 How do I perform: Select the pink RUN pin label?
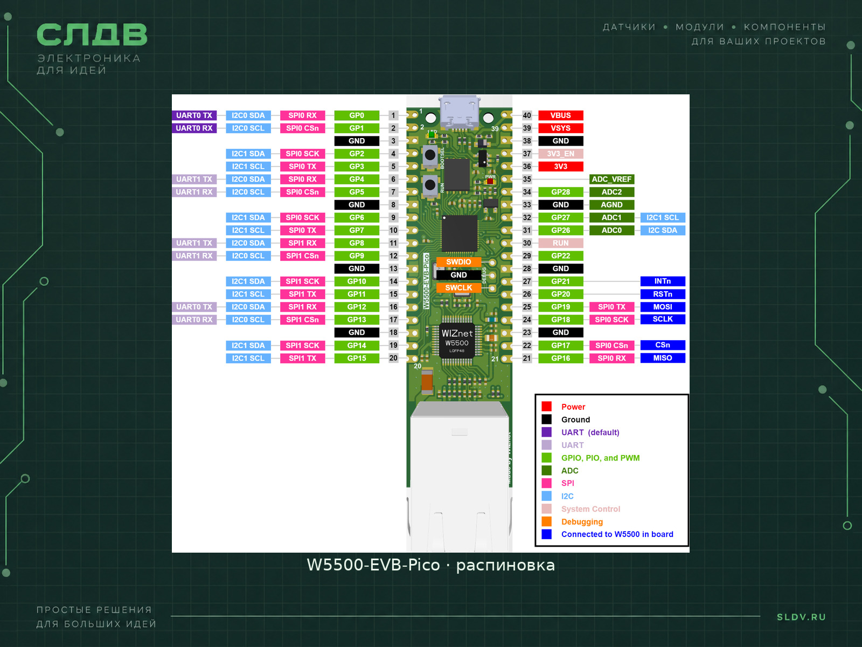click(x=560, y=243)
